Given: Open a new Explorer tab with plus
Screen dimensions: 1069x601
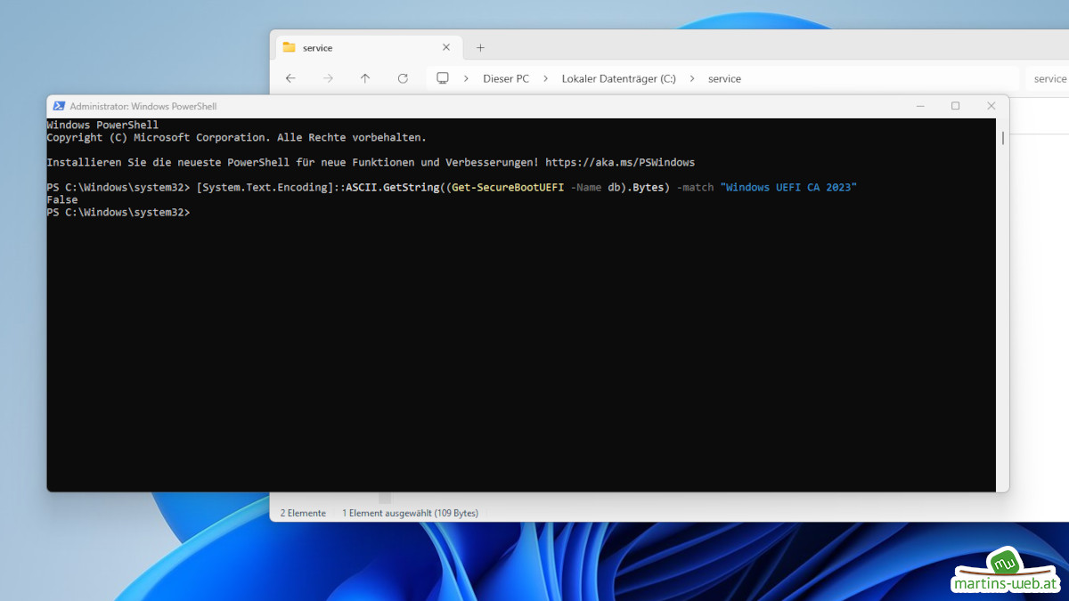Looking at the screenshot, I should click(x=480, y=48).
